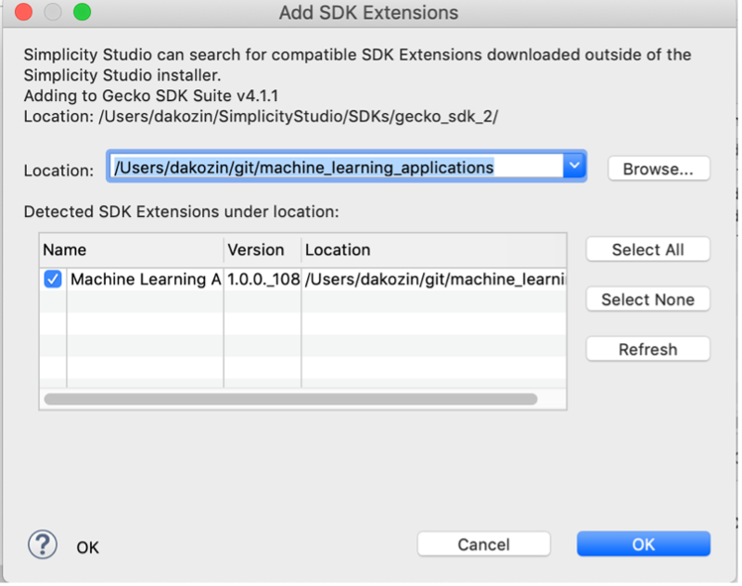Click the extension's location path cell
Viewport: 742px width, 586px height.
pos(433,279)
